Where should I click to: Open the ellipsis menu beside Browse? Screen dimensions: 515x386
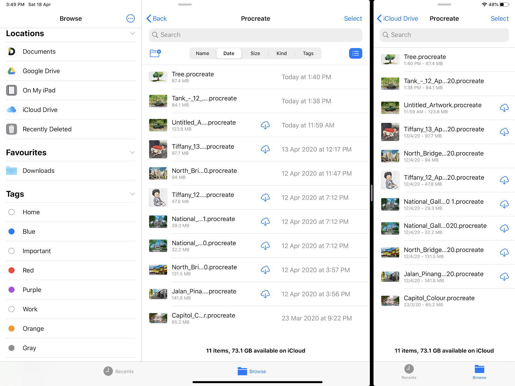coord(130,18)
